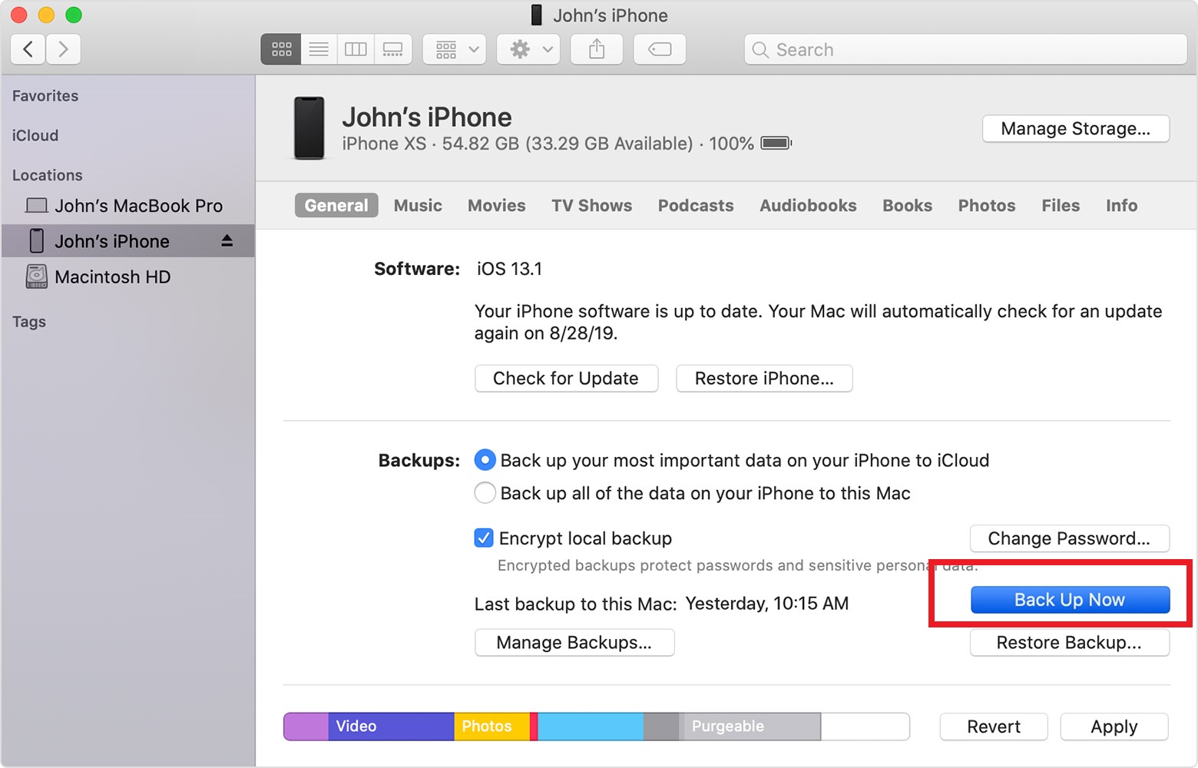Click Restore Backup button
Image resolution: width=1198 pixels, height=768 pixels.
click(x=1069, y=642)
